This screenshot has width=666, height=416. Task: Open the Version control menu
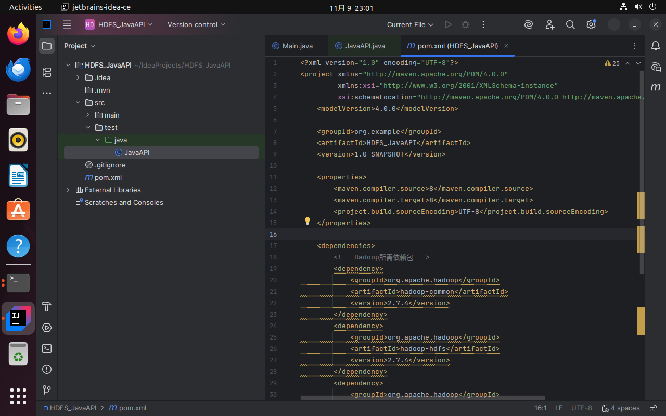point(196,24)
